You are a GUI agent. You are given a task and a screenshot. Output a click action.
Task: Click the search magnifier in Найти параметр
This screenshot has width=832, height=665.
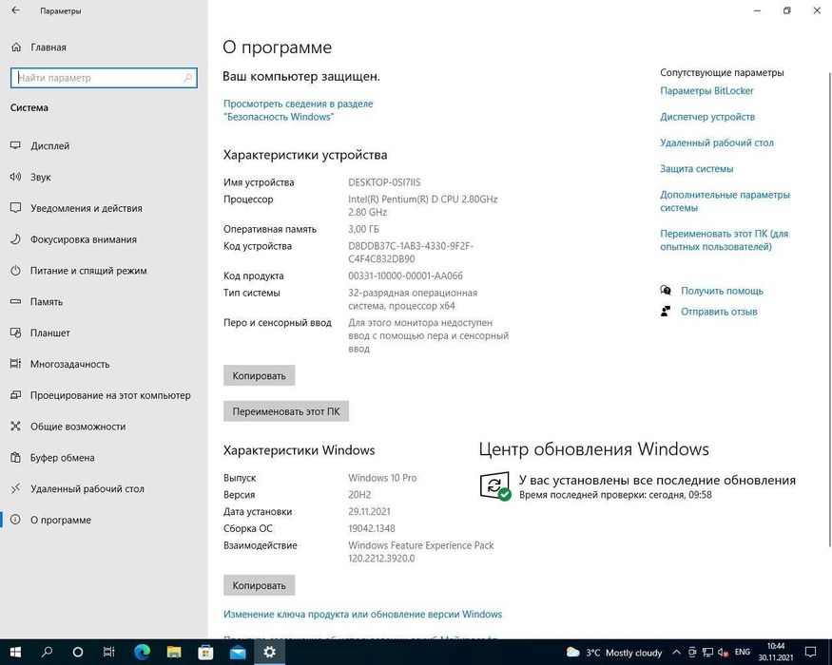pos(188,77)
